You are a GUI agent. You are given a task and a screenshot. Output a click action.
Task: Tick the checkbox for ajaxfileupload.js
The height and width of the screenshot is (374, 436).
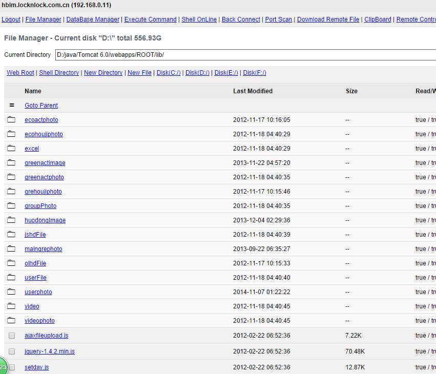(x=12, y=336)
